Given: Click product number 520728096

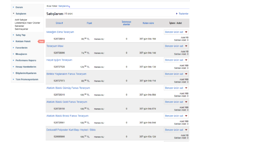Looking at the screenshot, I should coord(59,53).
